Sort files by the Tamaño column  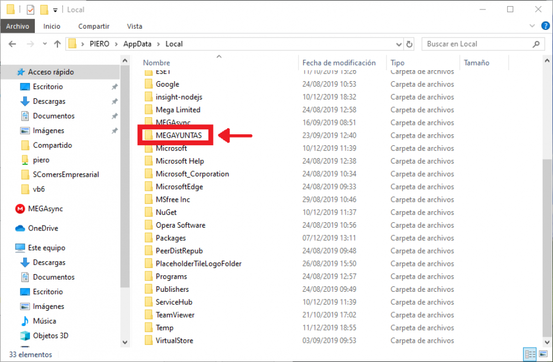coord(477,63)
